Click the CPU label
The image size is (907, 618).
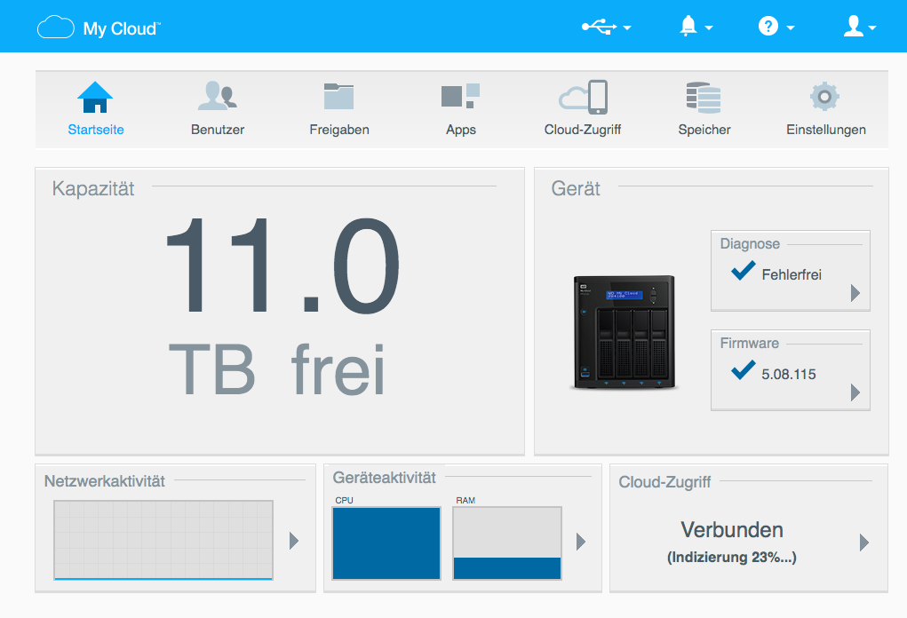[x=344, y=500]
